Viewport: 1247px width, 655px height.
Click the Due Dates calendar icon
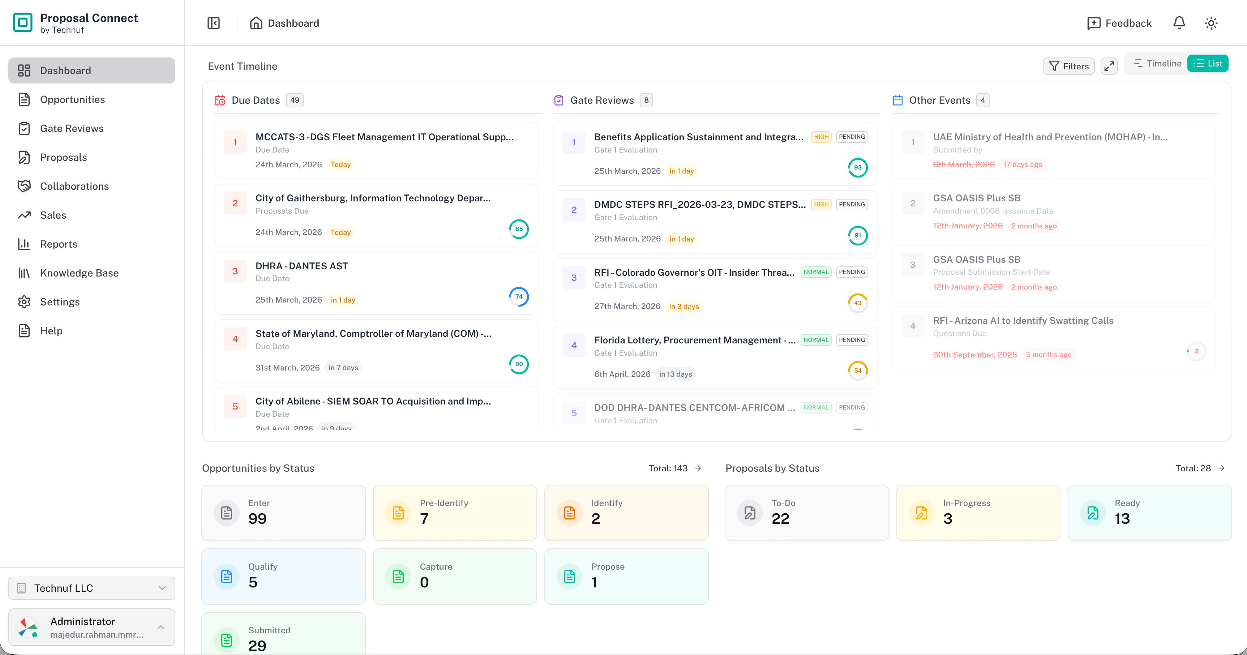220,100
